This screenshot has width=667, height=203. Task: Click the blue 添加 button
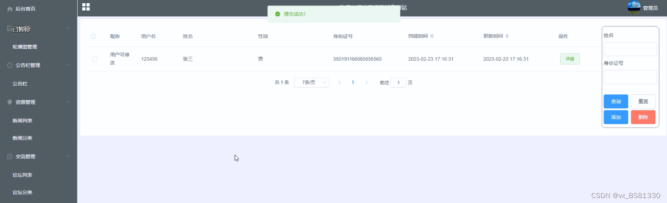coord(616,117)
